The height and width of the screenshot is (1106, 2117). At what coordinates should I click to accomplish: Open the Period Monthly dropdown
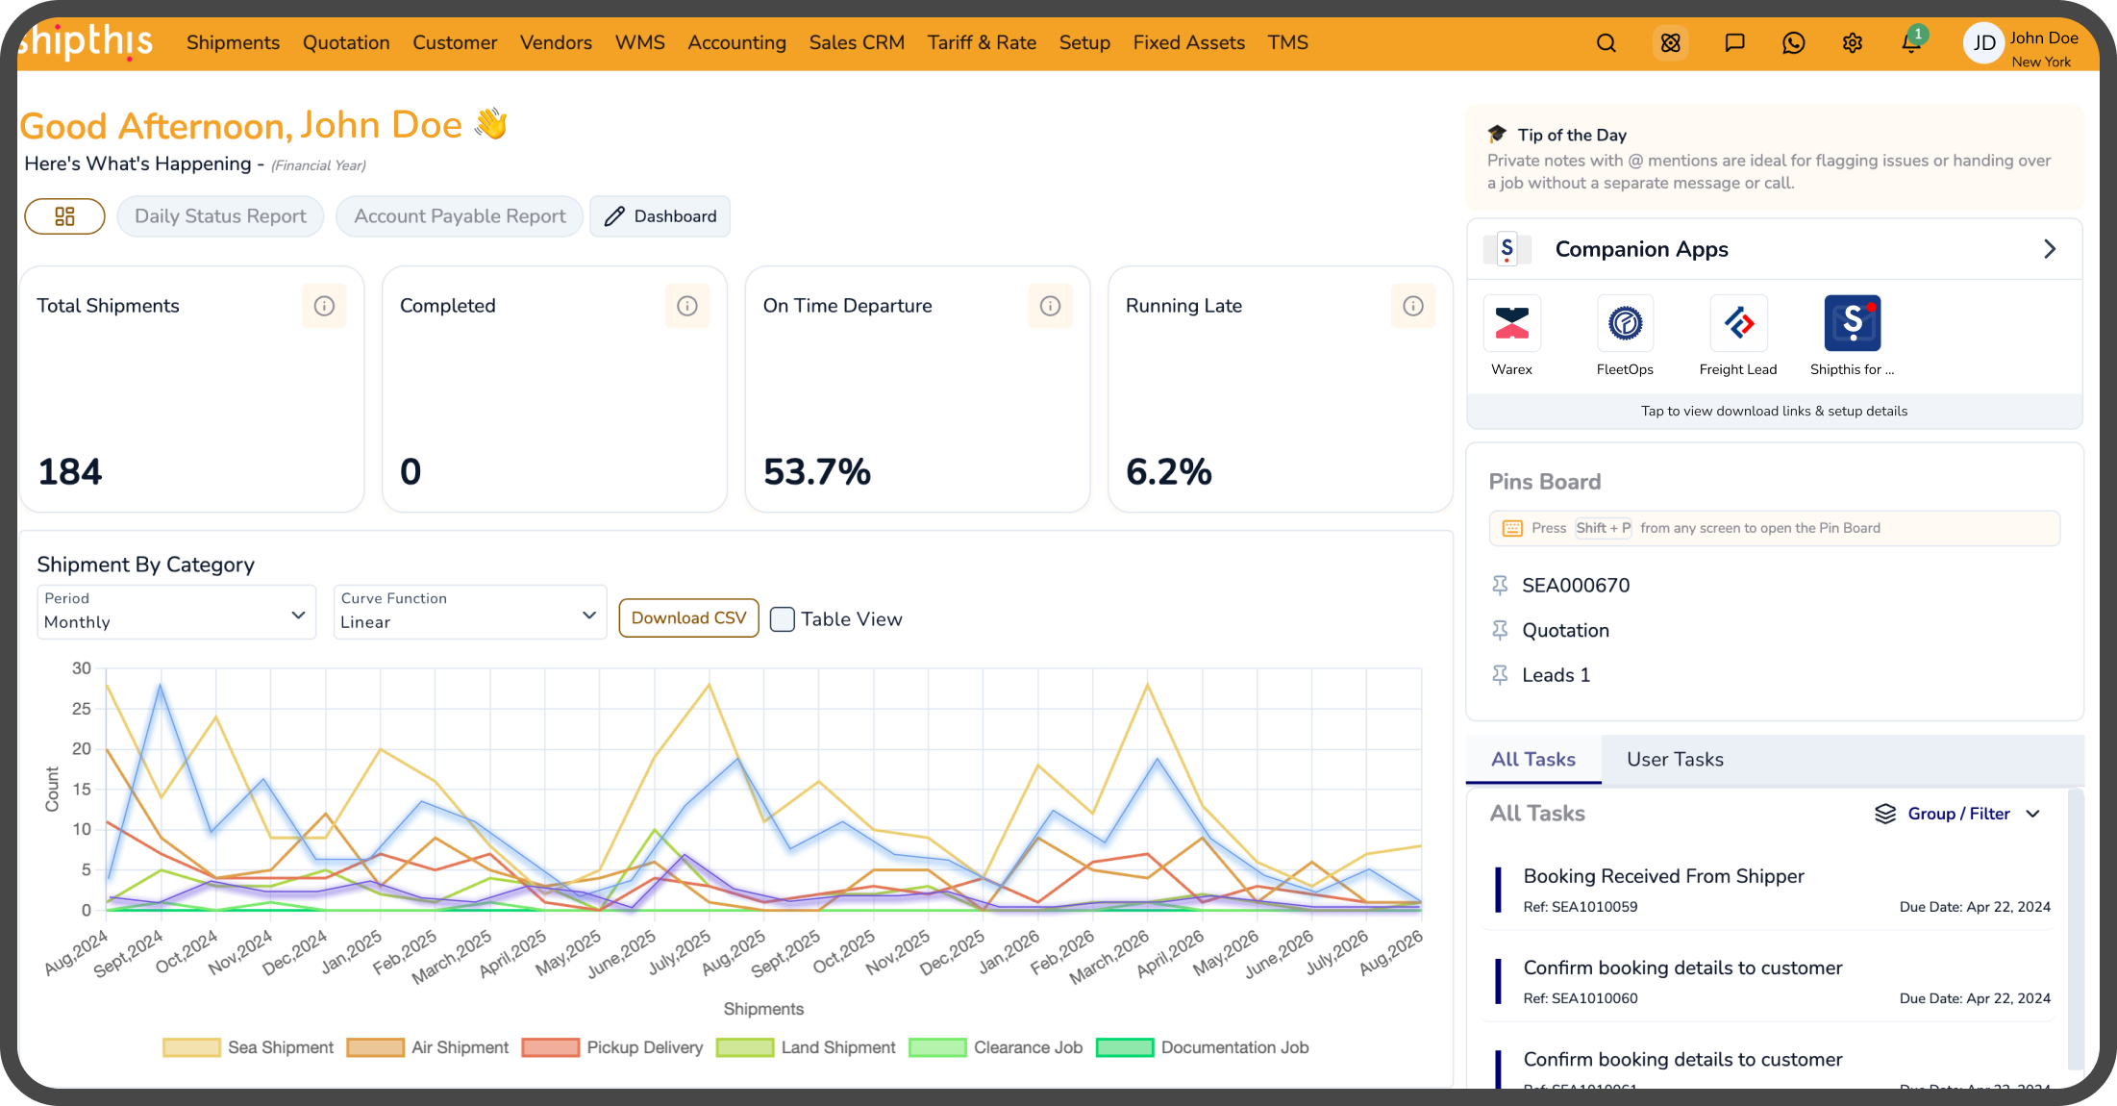click(177, 612)
